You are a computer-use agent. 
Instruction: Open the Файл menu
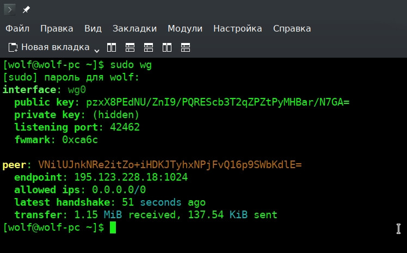(17, 28)
